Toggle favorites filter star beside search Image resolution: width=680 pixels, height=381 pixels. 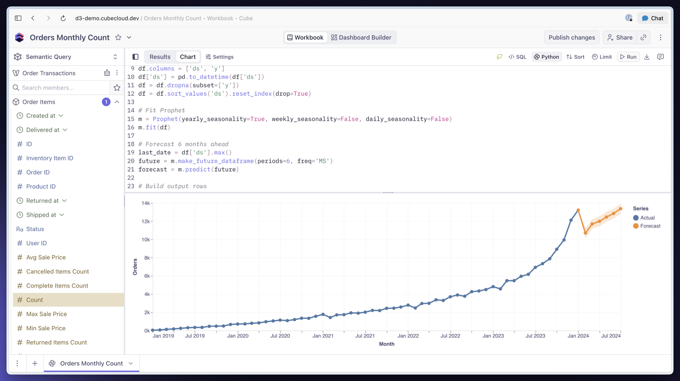pyautogui.click(x=117, y=88)
